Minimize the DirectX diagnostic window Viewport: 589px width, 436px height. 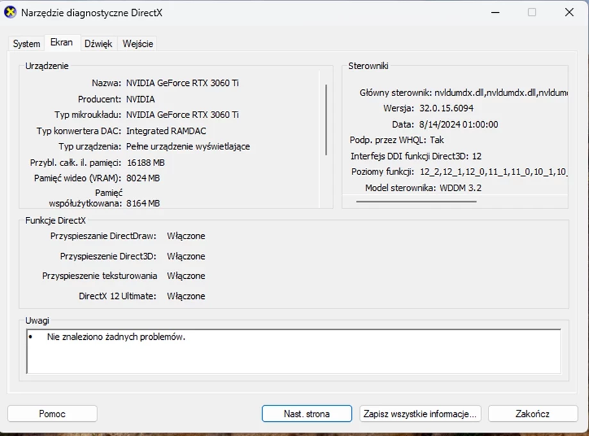coord(495,12)
